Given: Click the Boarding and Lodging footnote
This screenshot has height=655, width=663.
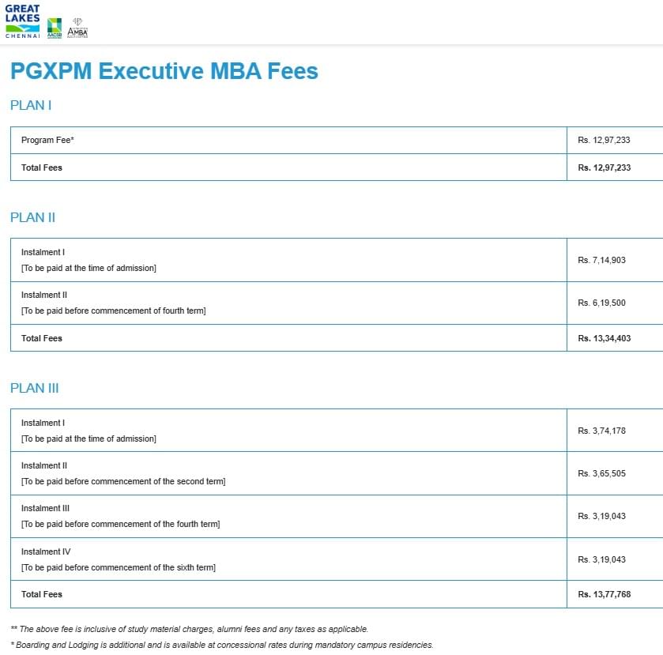Looking at the screenshot, I should (x=222, y=645).
